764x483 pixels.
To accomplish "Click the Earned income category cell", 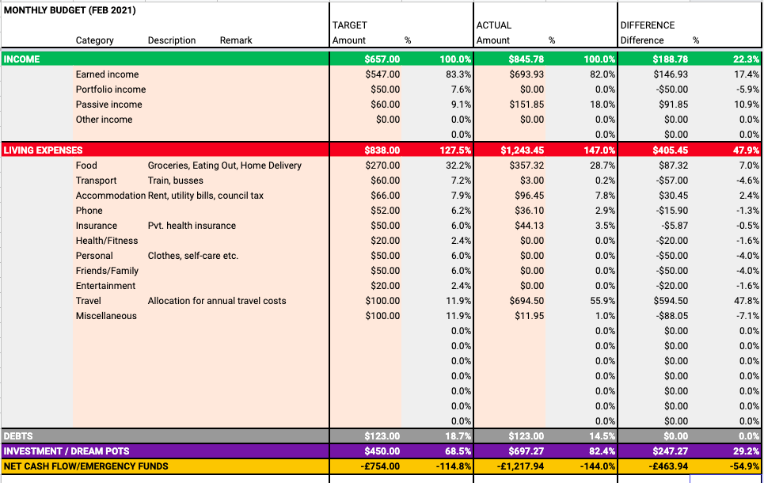I will pyautogui.click(x=107, y=74).
